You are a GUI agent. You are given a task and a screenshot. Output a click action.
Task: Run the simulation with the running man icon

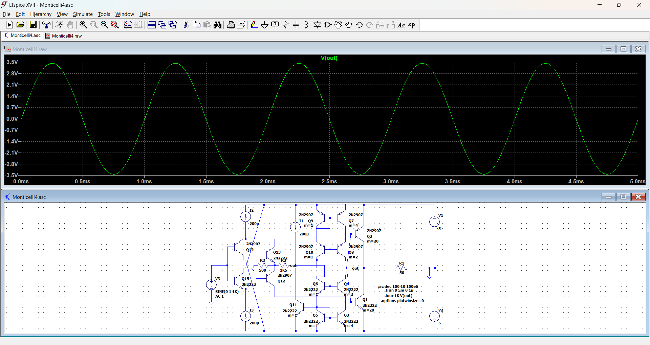(x=59, y=25)
